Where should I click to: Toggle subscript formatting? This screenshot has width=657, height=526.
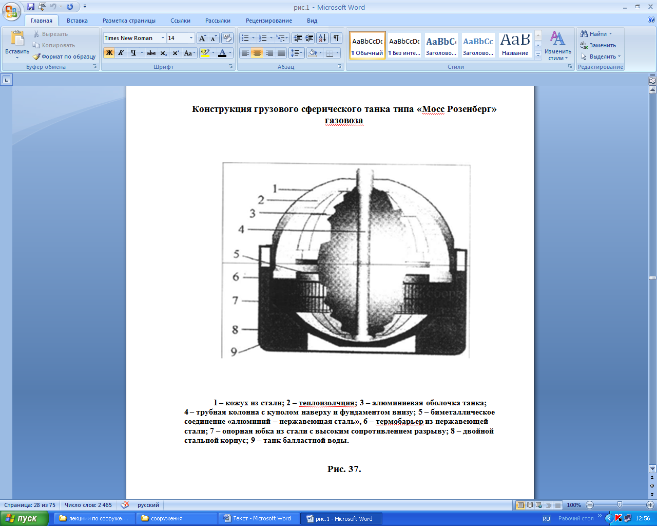(x=163, y=53)
